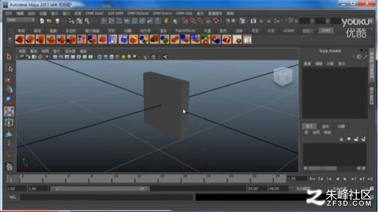Toggle use all lights yellow sphere icon
Screen dimensions: 378x212
click(x=124, y=57)
